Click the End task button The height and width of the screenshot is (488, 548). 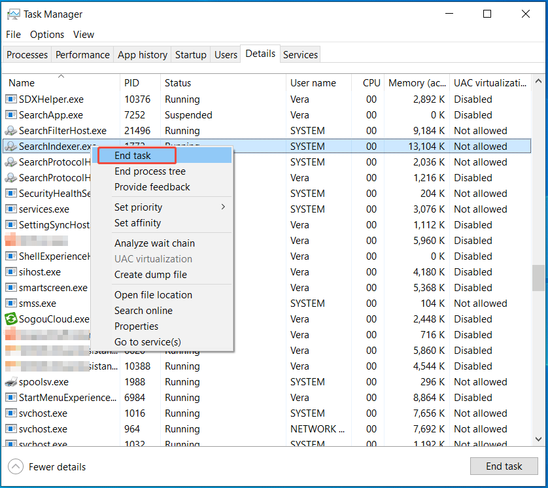point(504,466)
